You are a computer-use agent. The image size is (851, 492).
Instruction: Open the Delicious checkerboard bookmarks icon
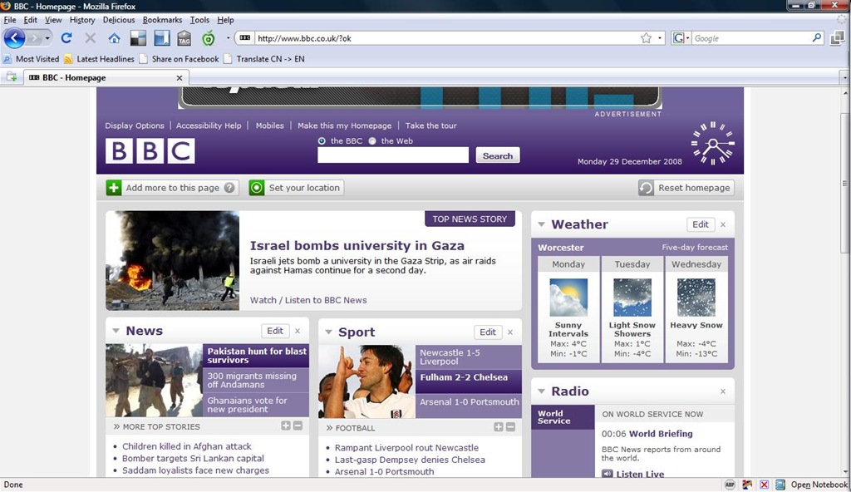coord(139,38)
